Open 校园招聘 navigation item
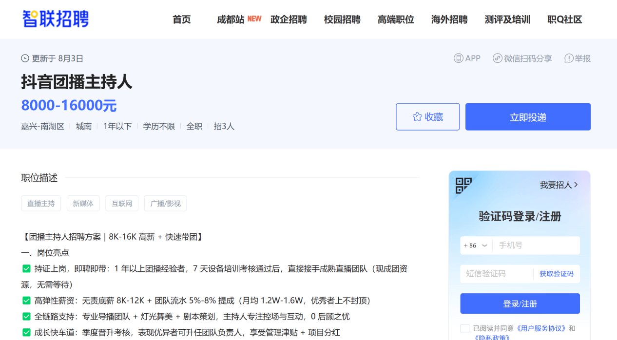The image size is (617, 340). pyautogui.click(x=342, y=19)
